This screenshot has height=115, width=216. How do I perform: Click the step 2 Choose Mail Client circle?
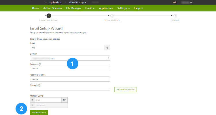(x=112, y=16)
